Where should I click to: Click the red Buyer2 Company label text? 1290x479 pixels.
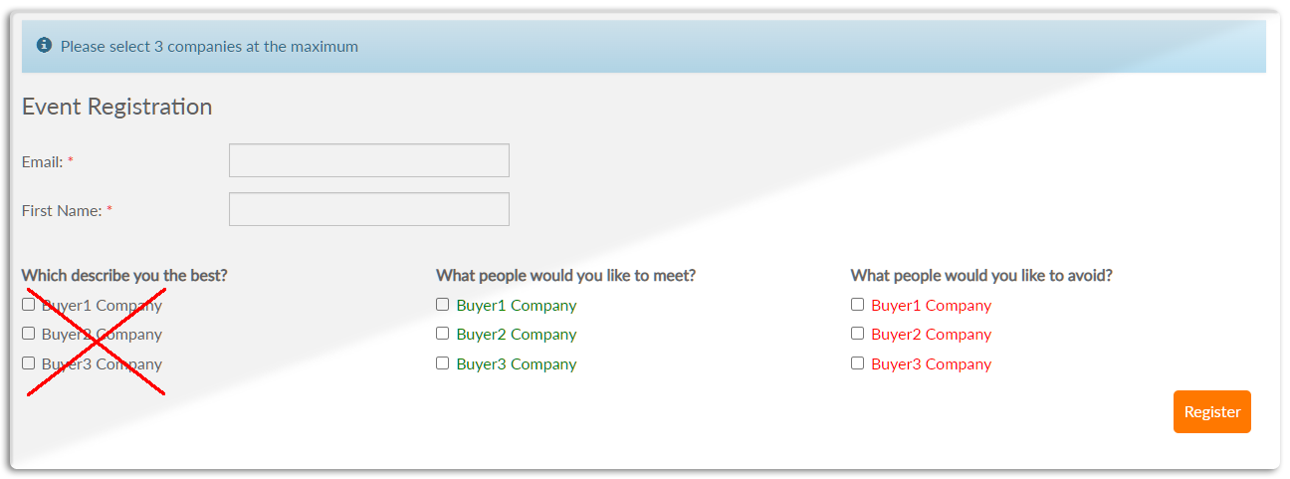[931, 335]
